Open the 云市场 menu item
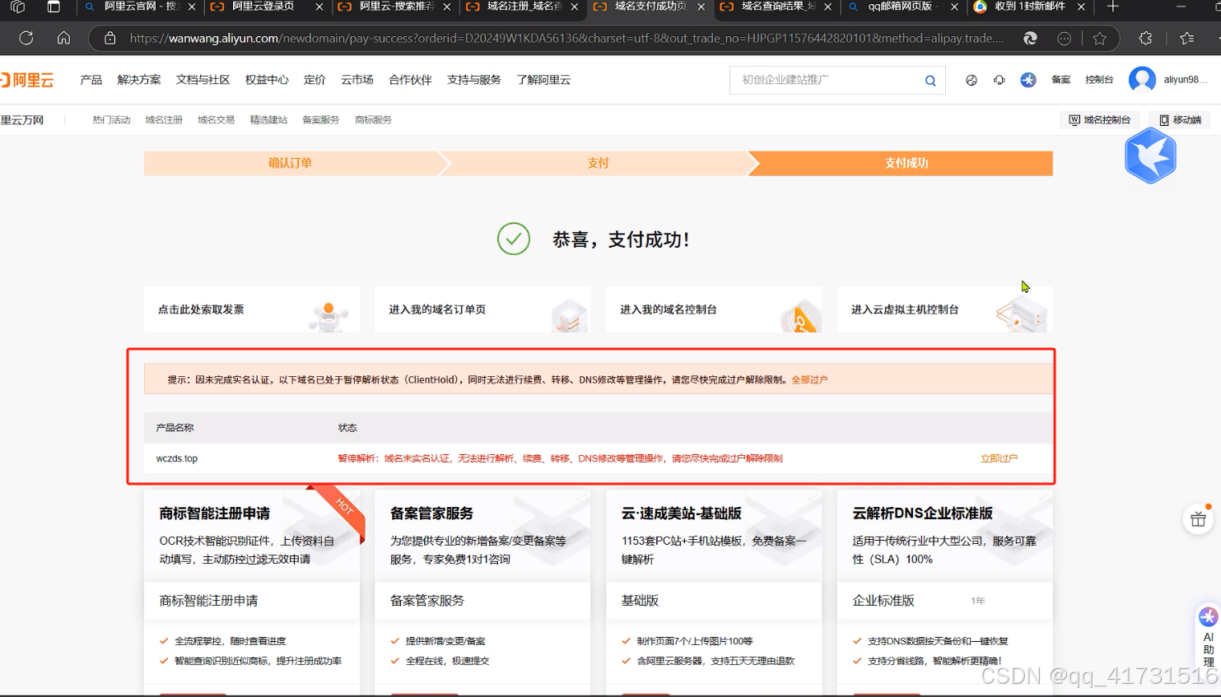Image resolution: width=1221 pixels, height=697 pixels. (357, 80)
